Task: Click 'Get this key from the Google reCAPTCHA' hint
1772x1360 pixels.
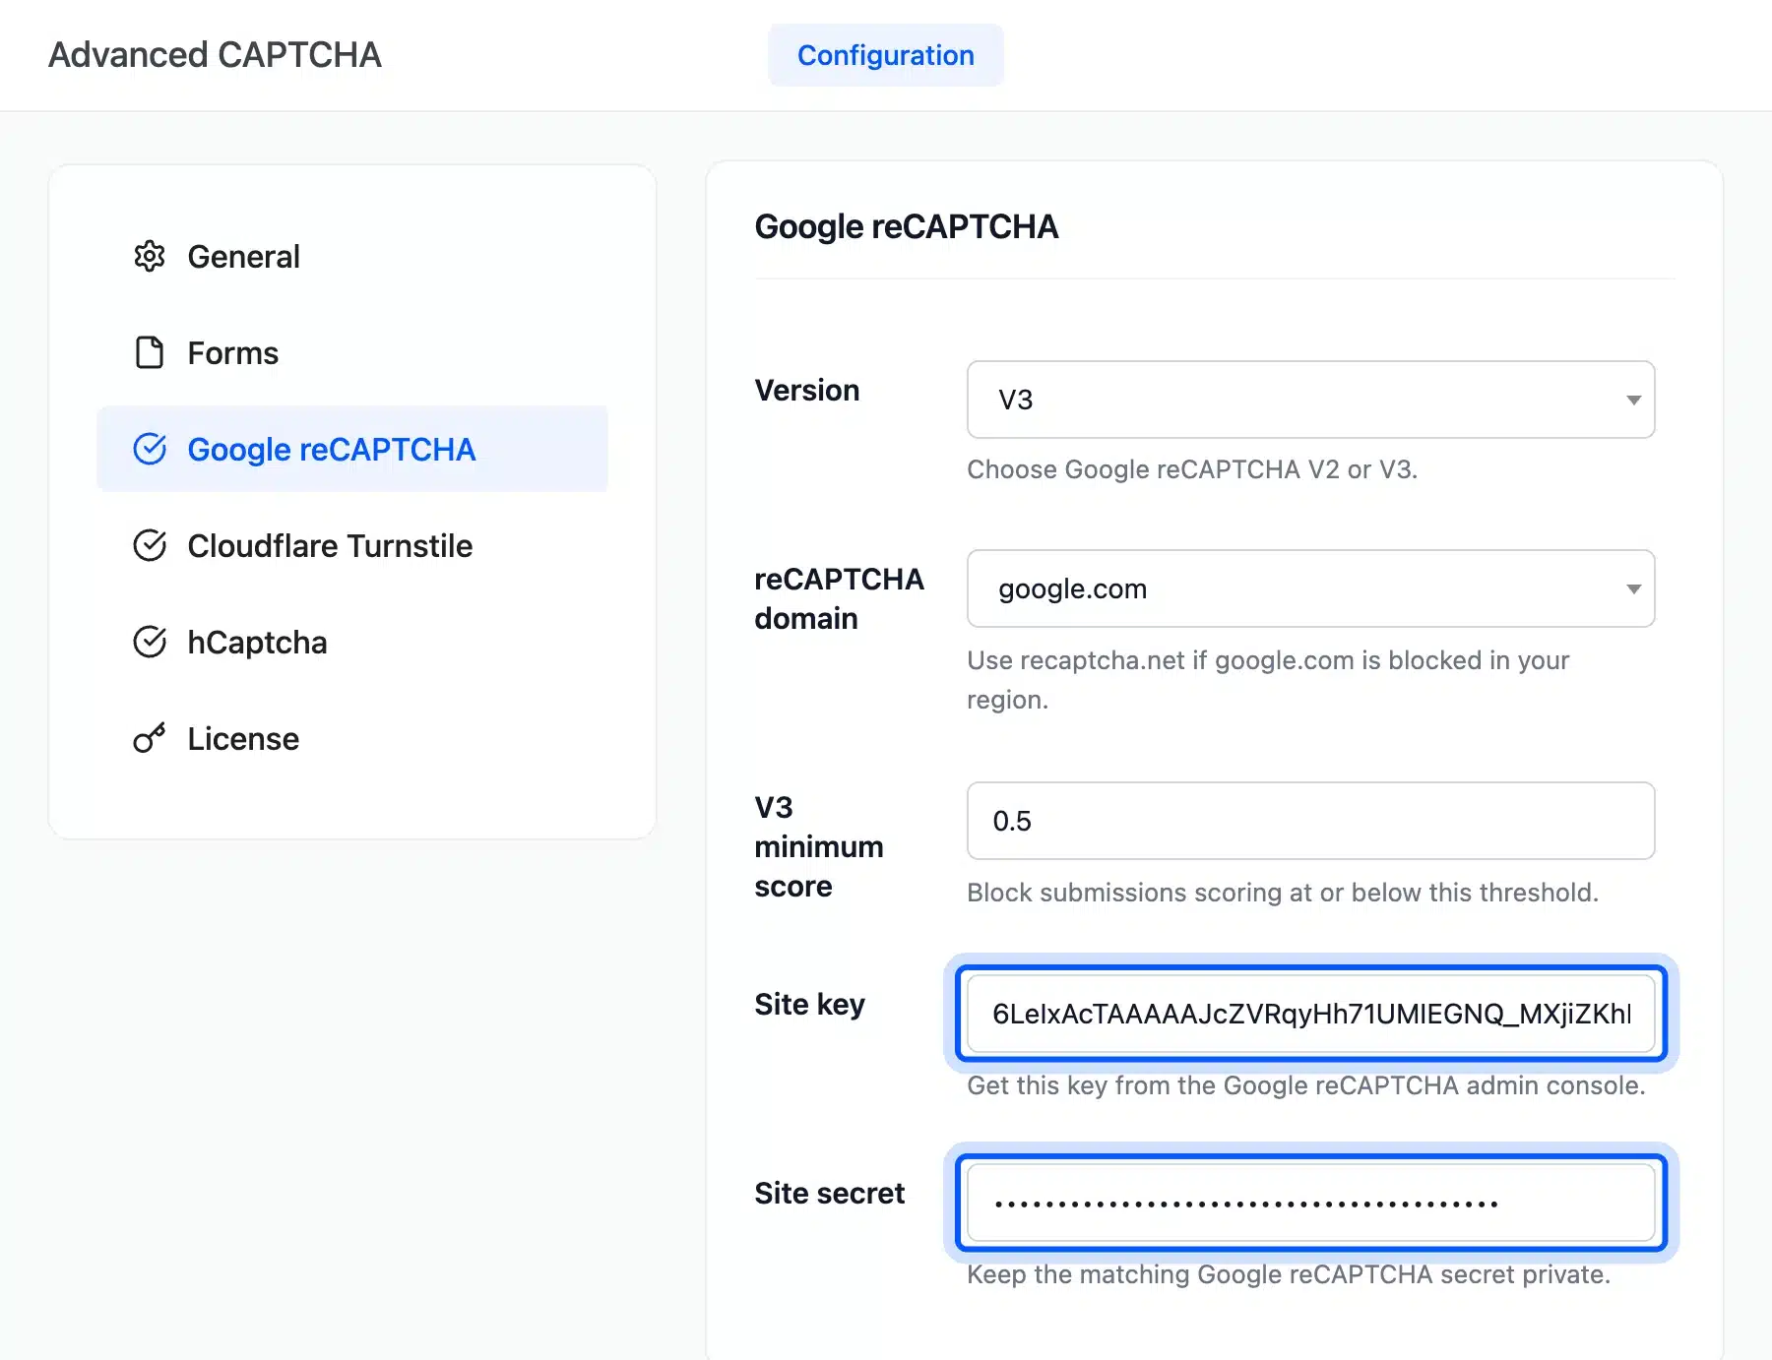Action: click(x=1306, y=1085)
